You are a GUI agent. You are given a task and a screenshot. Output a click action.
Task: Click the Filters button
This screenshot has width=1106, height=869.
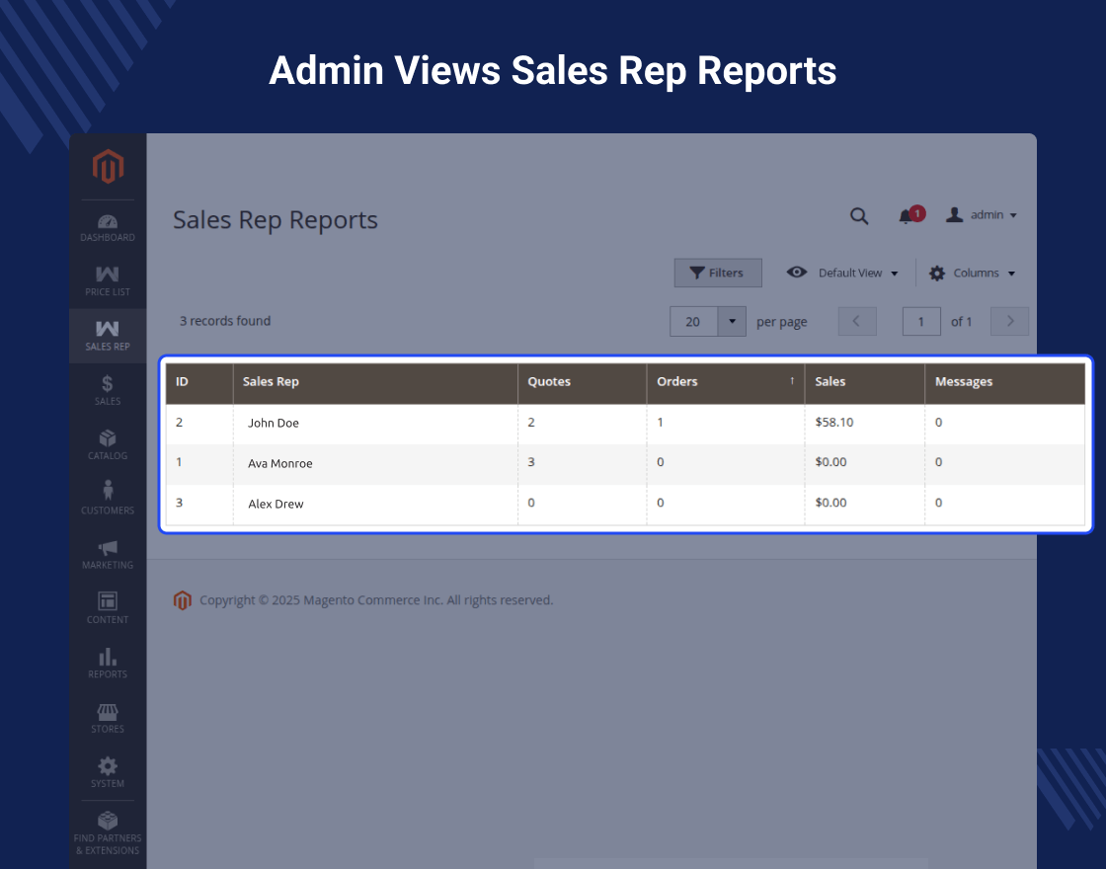click(x=717, y=273)
